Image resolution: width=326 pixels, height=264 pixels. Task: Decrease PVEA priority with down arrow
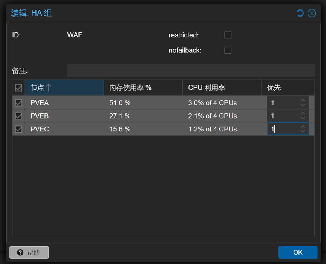(x=303, y=105)
